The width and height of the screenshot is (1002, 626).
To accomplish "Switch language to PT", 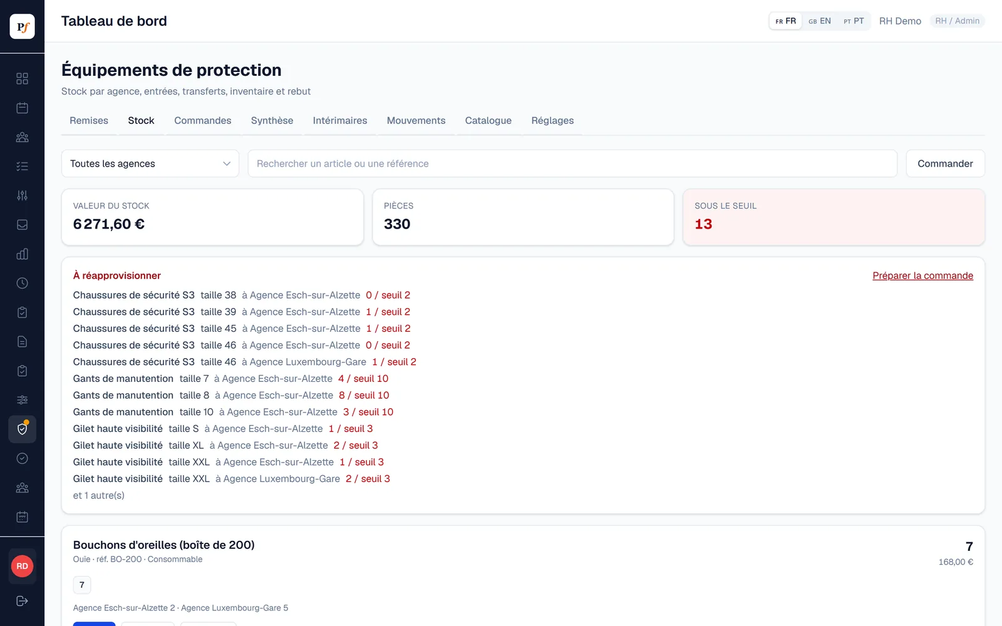I will (x=854, y=21).
